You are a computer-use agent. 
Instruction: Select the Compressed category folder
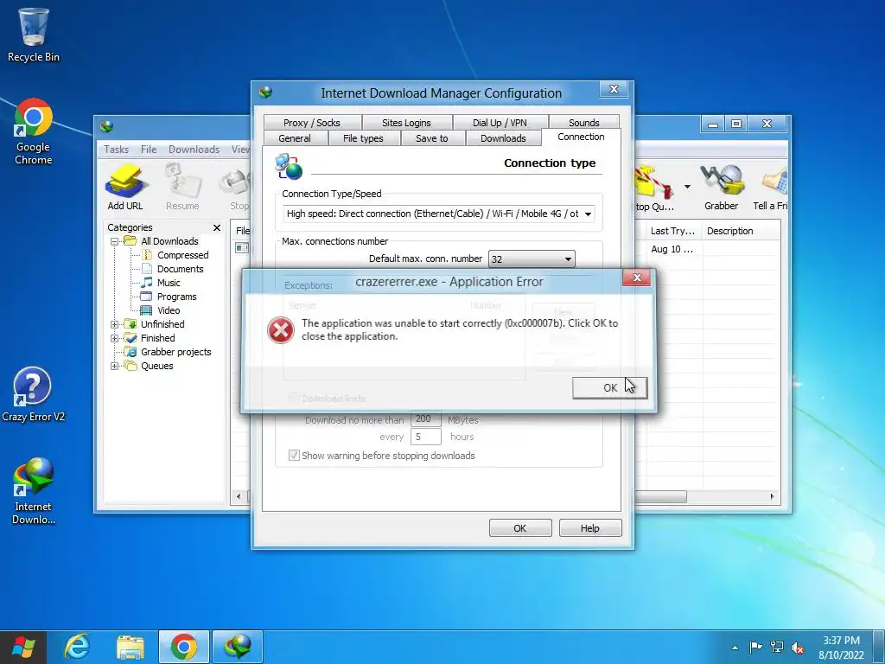tap(183, 255)
